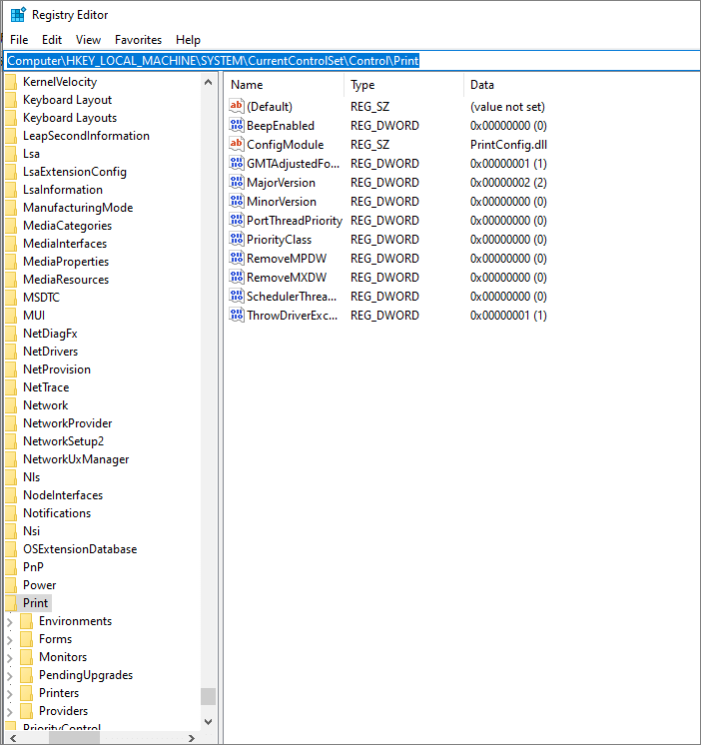Click the ThrowDriverExc... DWORD icon
The height and width of the screenshot is (745, 701).
[x=236, y=315]
